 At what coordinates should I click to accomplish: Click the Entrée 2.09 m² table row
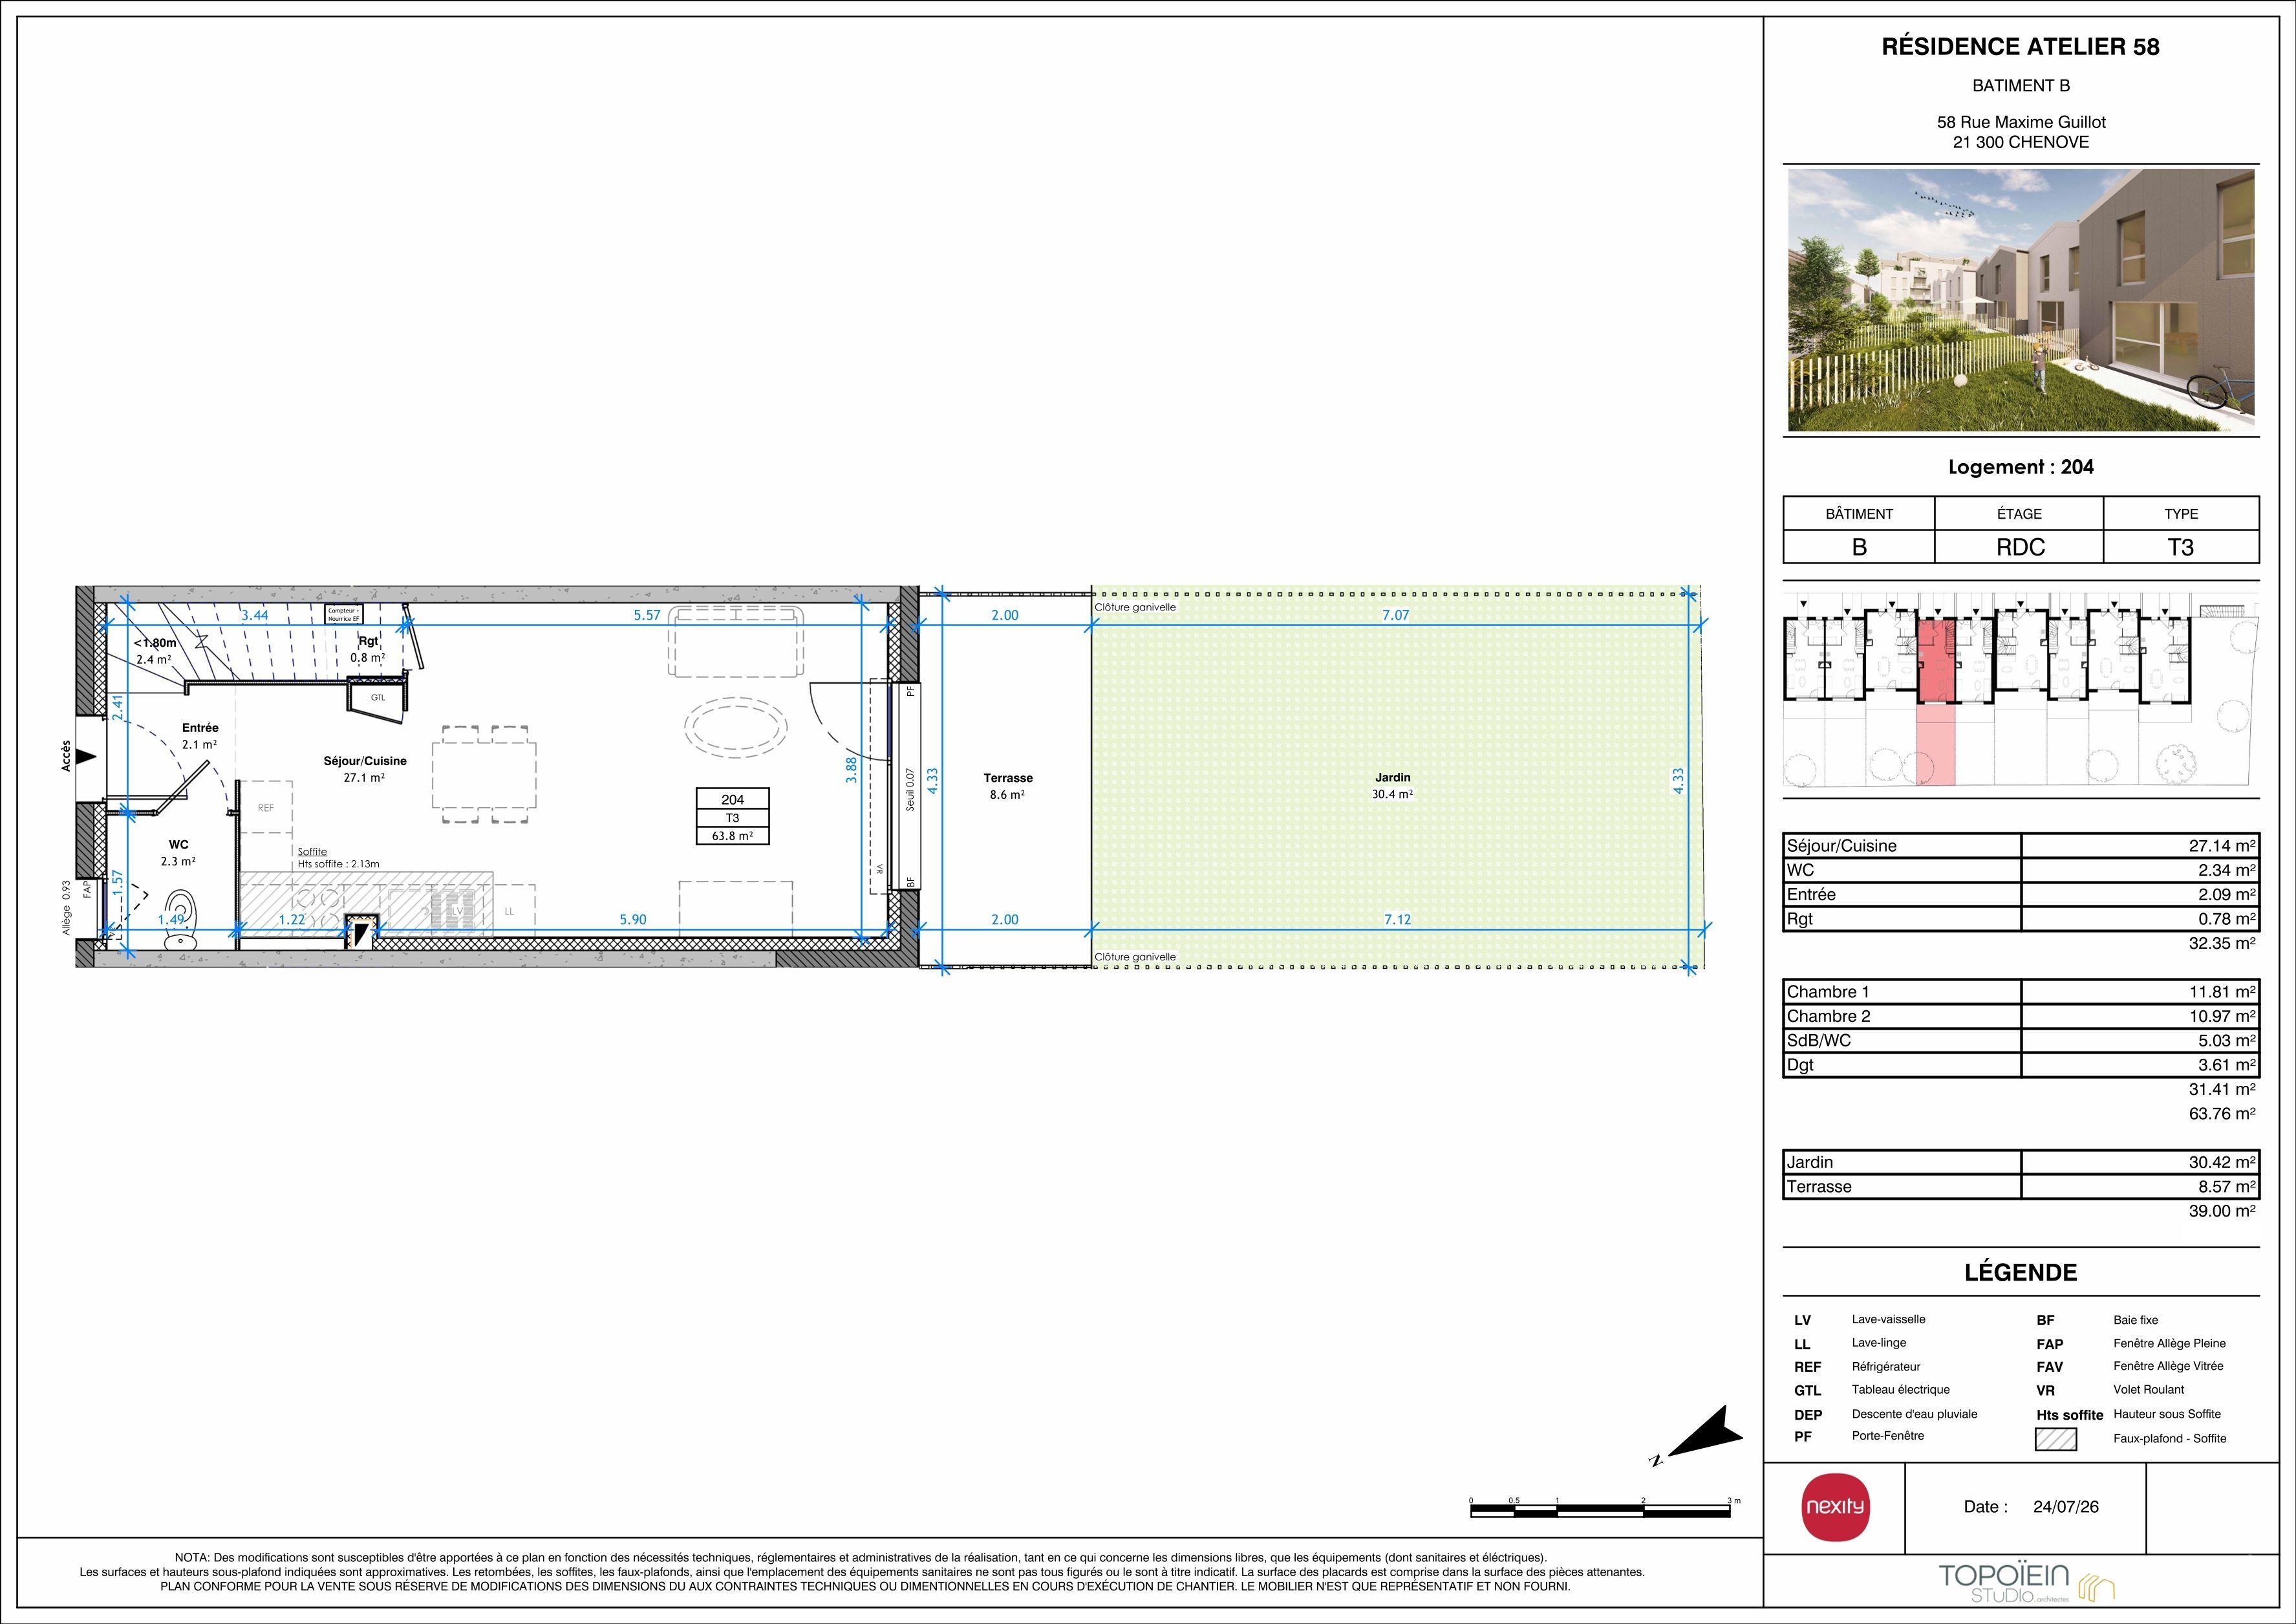click(2020, 895)
